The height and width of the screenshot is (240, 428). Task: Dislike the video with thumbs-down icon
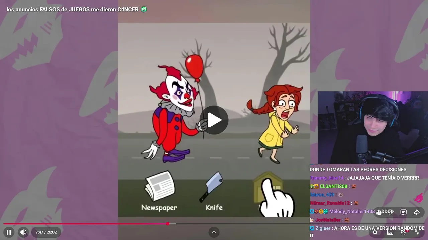tap(391, 212)
